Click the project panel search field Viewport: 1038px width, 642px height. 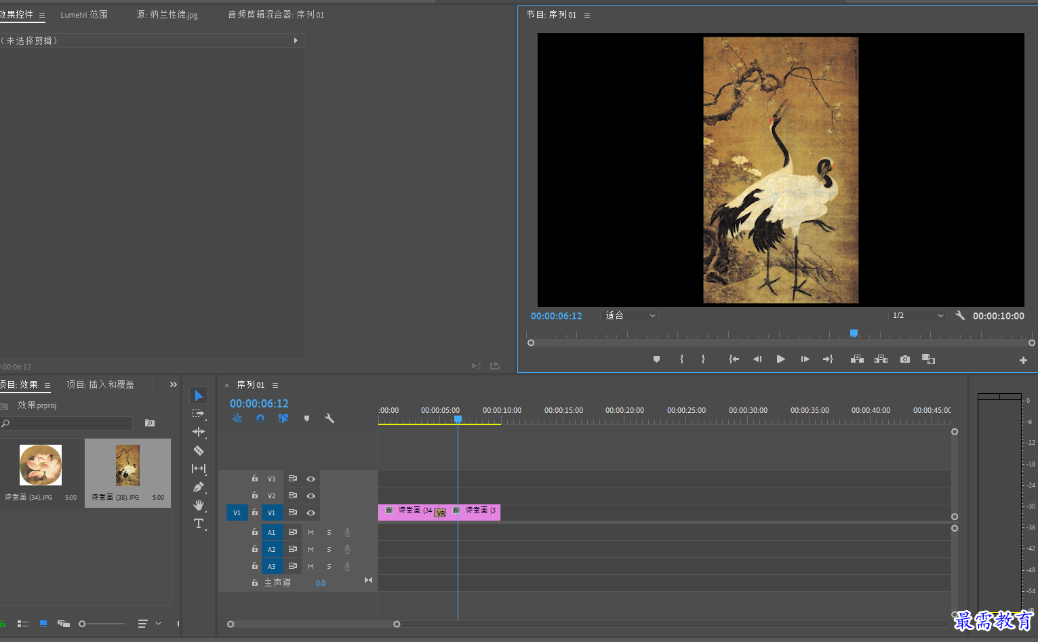(66, 423)
